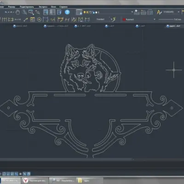Toggle the layer freeze sun icon
Viewport: 184px width, 184px height.
(x=87, y=12)
